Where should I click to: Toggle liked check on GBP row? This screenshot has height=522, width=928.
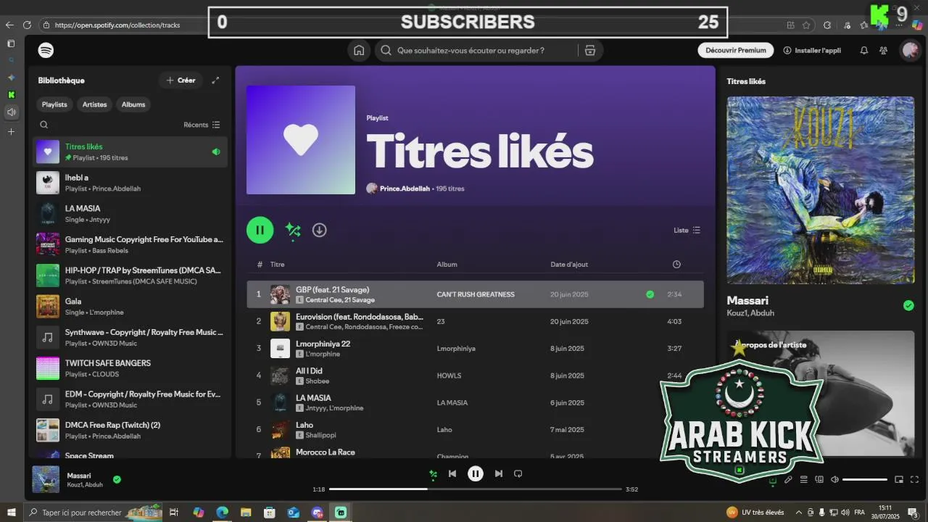[x=650, y=294]
